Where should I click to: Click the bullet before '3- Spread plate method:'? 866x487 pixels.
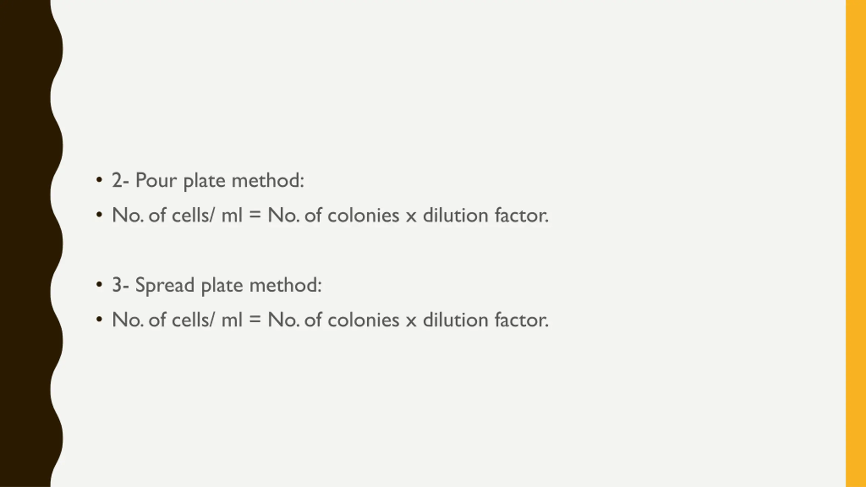99,284
